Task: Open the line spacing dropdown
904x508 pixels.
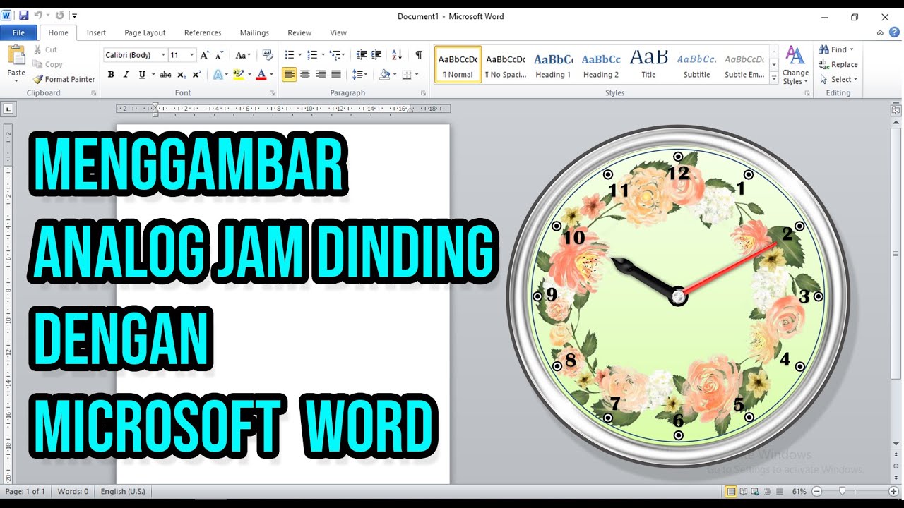Action: [360, 74]
